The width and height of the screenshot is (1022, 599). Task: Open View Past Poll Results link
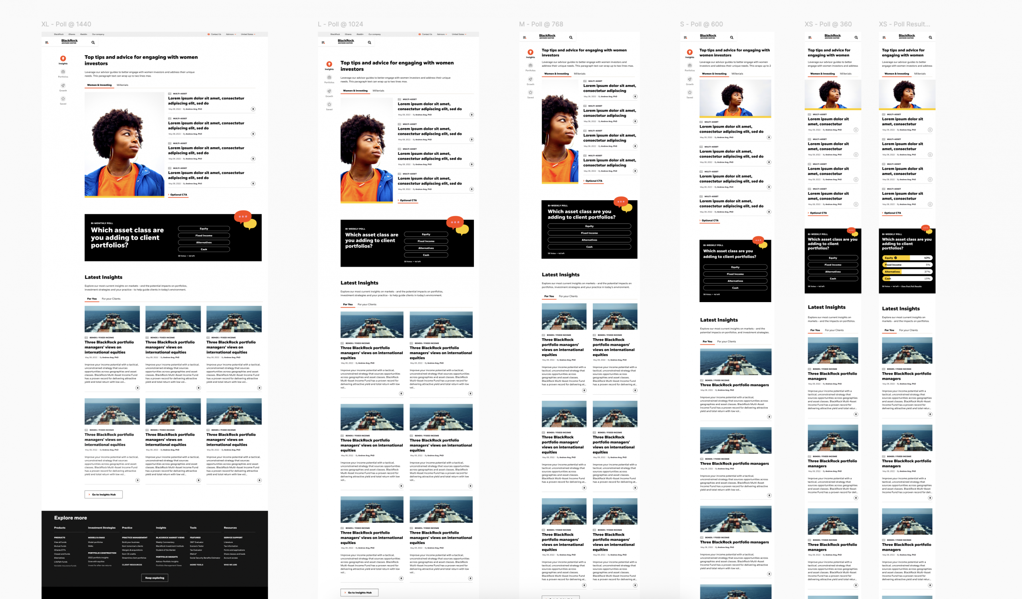(911, 286)
